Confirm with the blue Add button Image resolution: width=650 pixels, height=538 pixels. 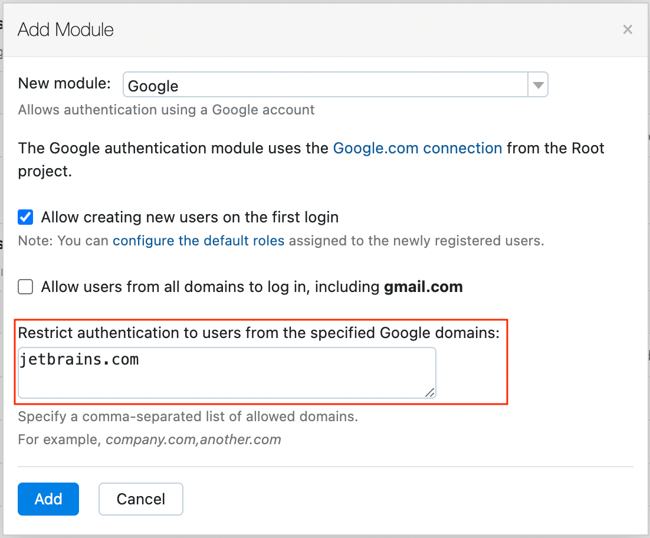[48, 499]
